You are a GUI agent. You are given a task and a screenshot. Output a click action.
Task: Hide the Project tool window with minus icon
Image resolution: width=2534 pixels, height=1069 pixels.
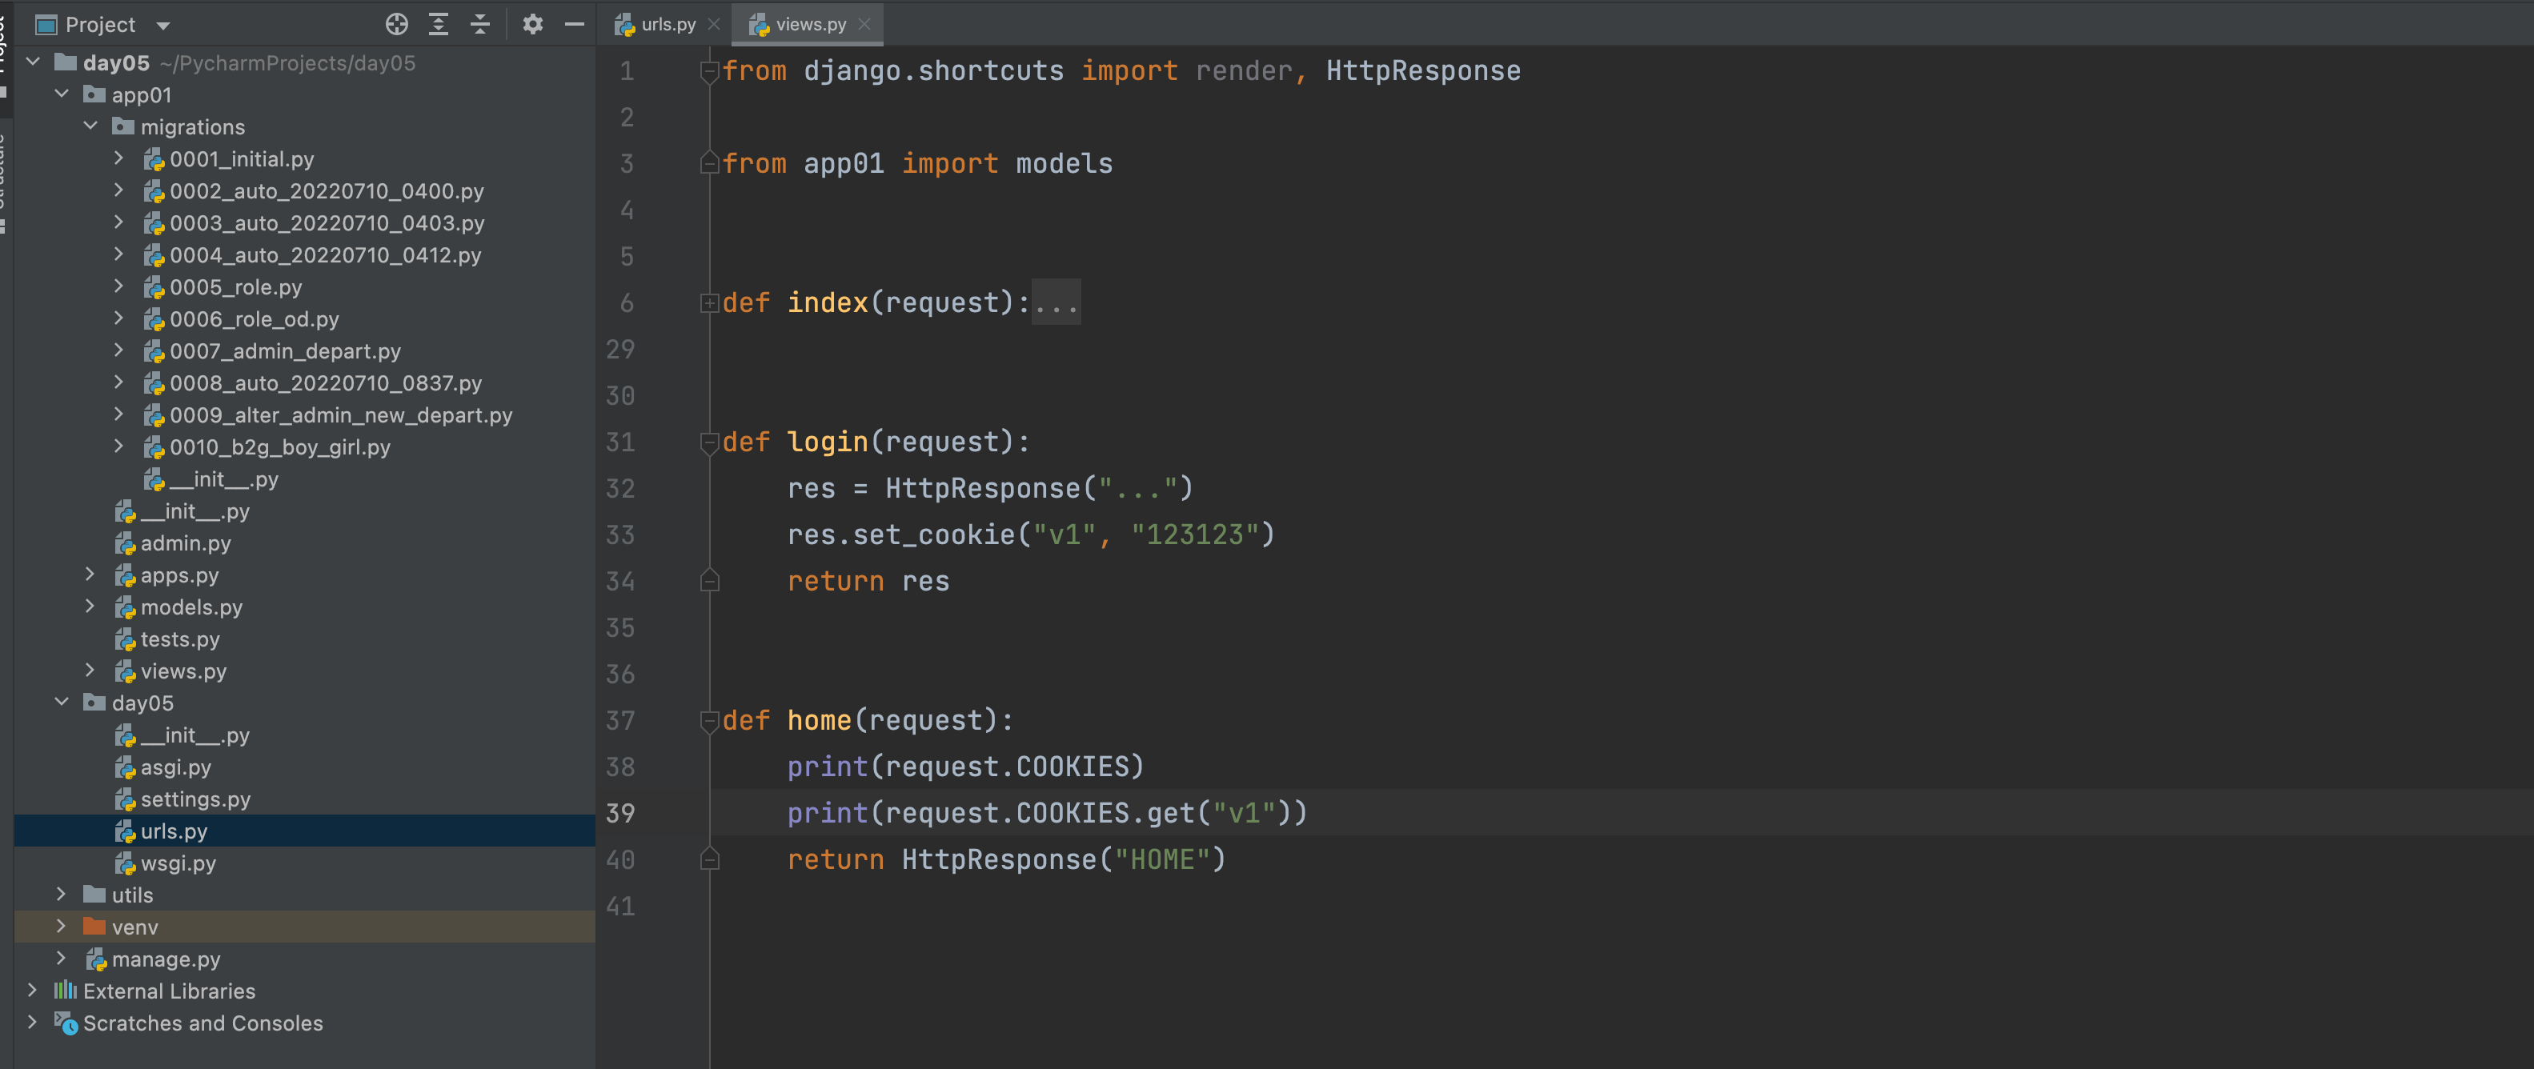tap(575, 25)
